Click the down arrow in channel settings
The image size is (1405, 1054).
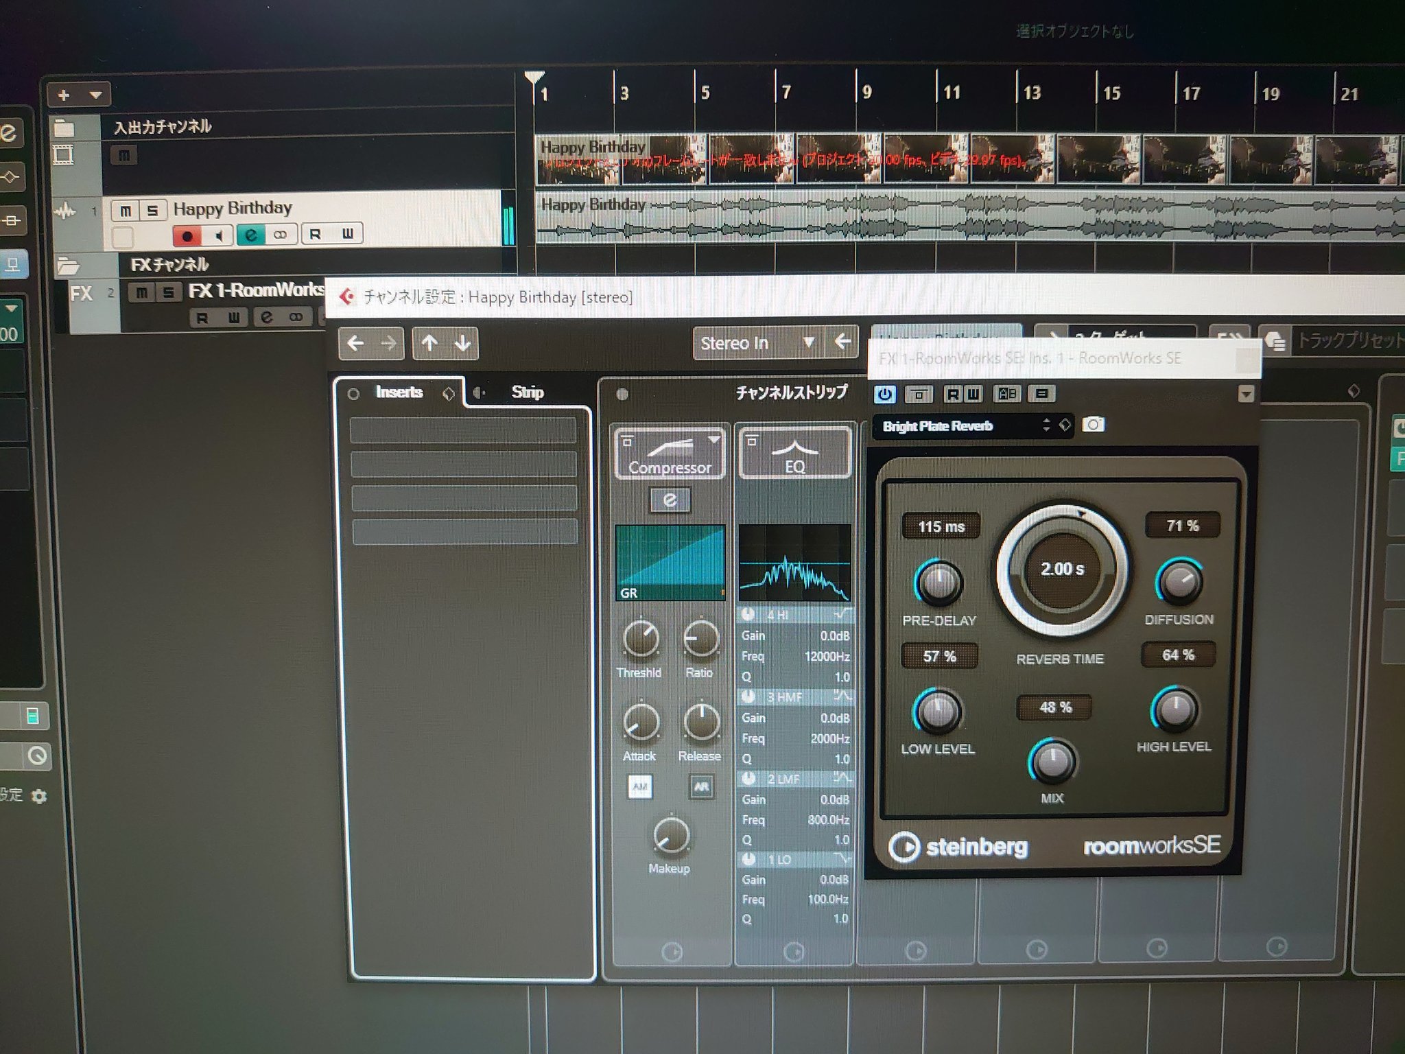[463, 343]
